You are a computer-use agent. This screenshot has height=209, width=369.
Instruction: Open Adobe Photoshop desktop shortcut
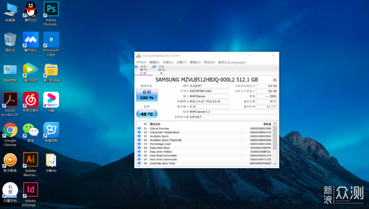(x=51, y=9)
